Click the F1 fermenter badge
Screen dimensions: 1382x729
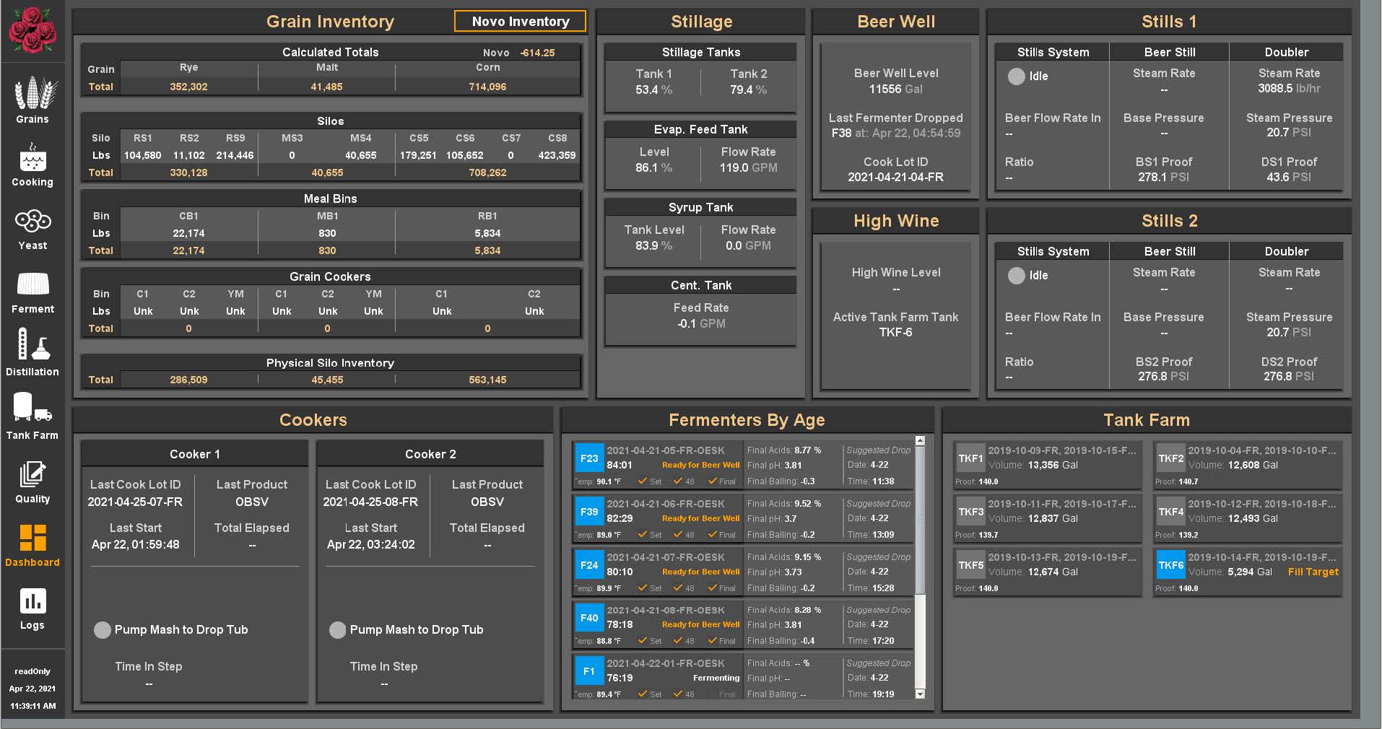click(x=589, y=671)
